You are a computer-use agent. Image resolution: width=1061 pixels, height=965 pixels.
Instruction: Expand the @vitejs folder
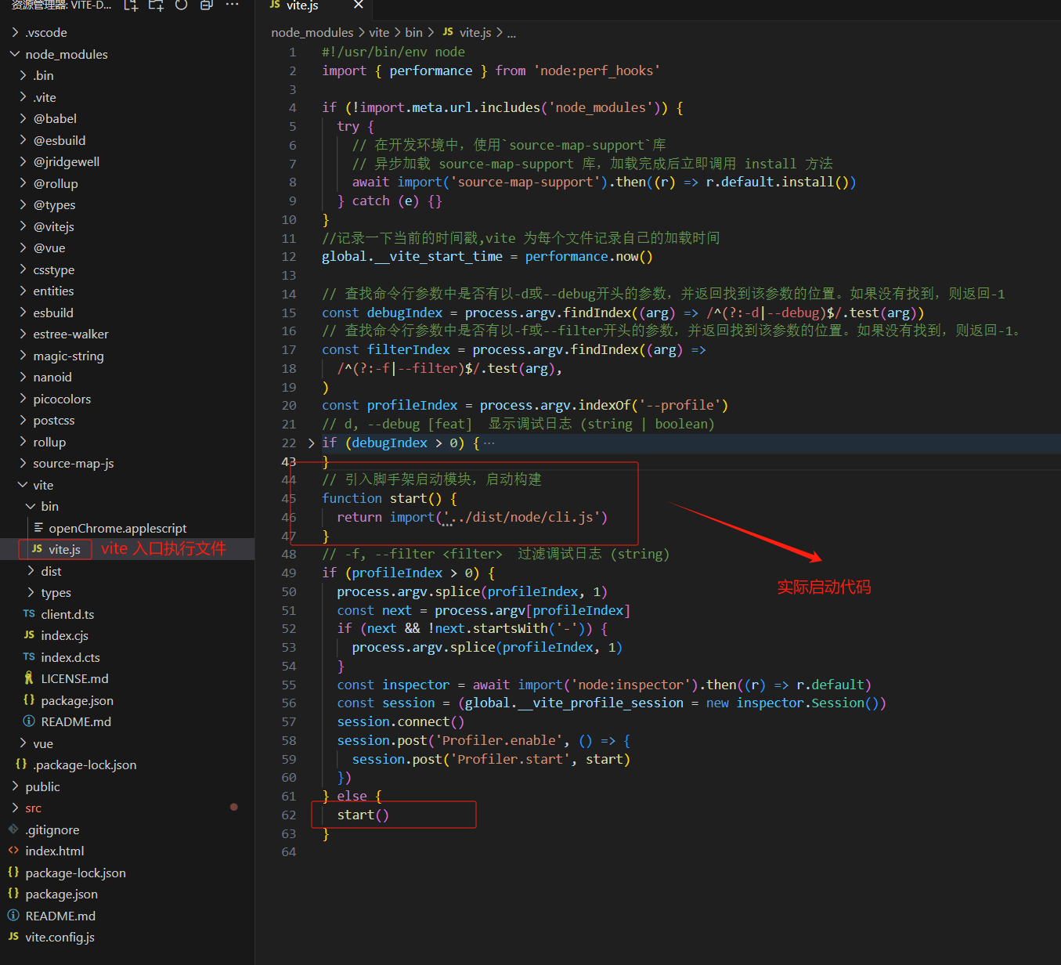tap(23, 226)
